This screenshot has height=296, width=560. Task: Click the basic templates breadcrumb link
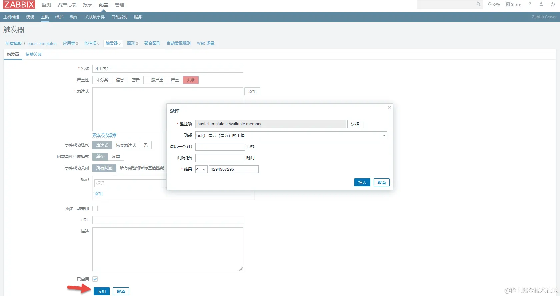[42, 44]
